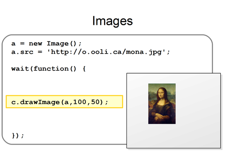Click the Mona Lisa image
Image resolution: width=225 pixels, height=168 pixels.
click(x=162, y=104)
